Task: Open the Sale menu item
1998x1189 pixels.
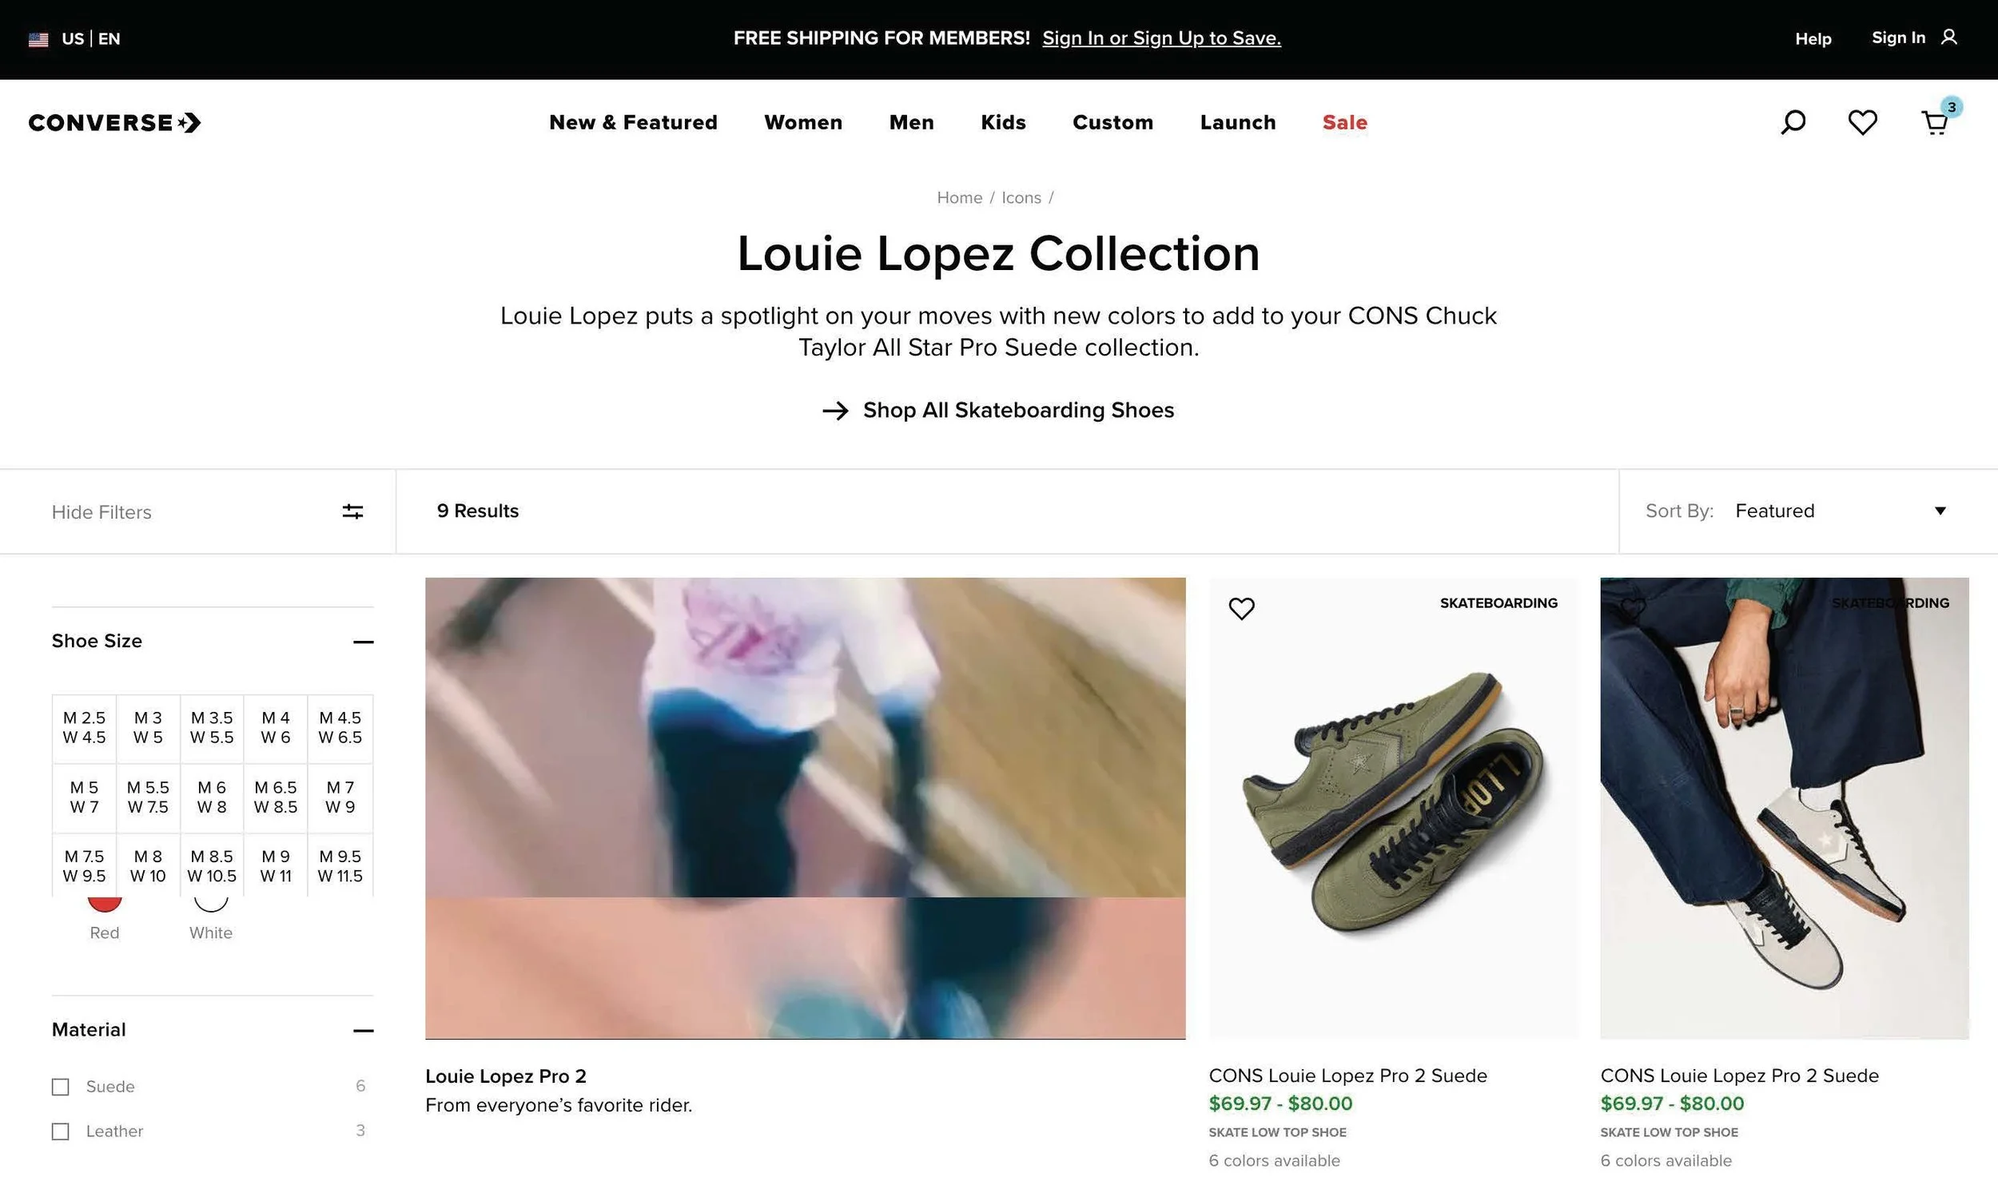Action: (x=1344, y=122)
